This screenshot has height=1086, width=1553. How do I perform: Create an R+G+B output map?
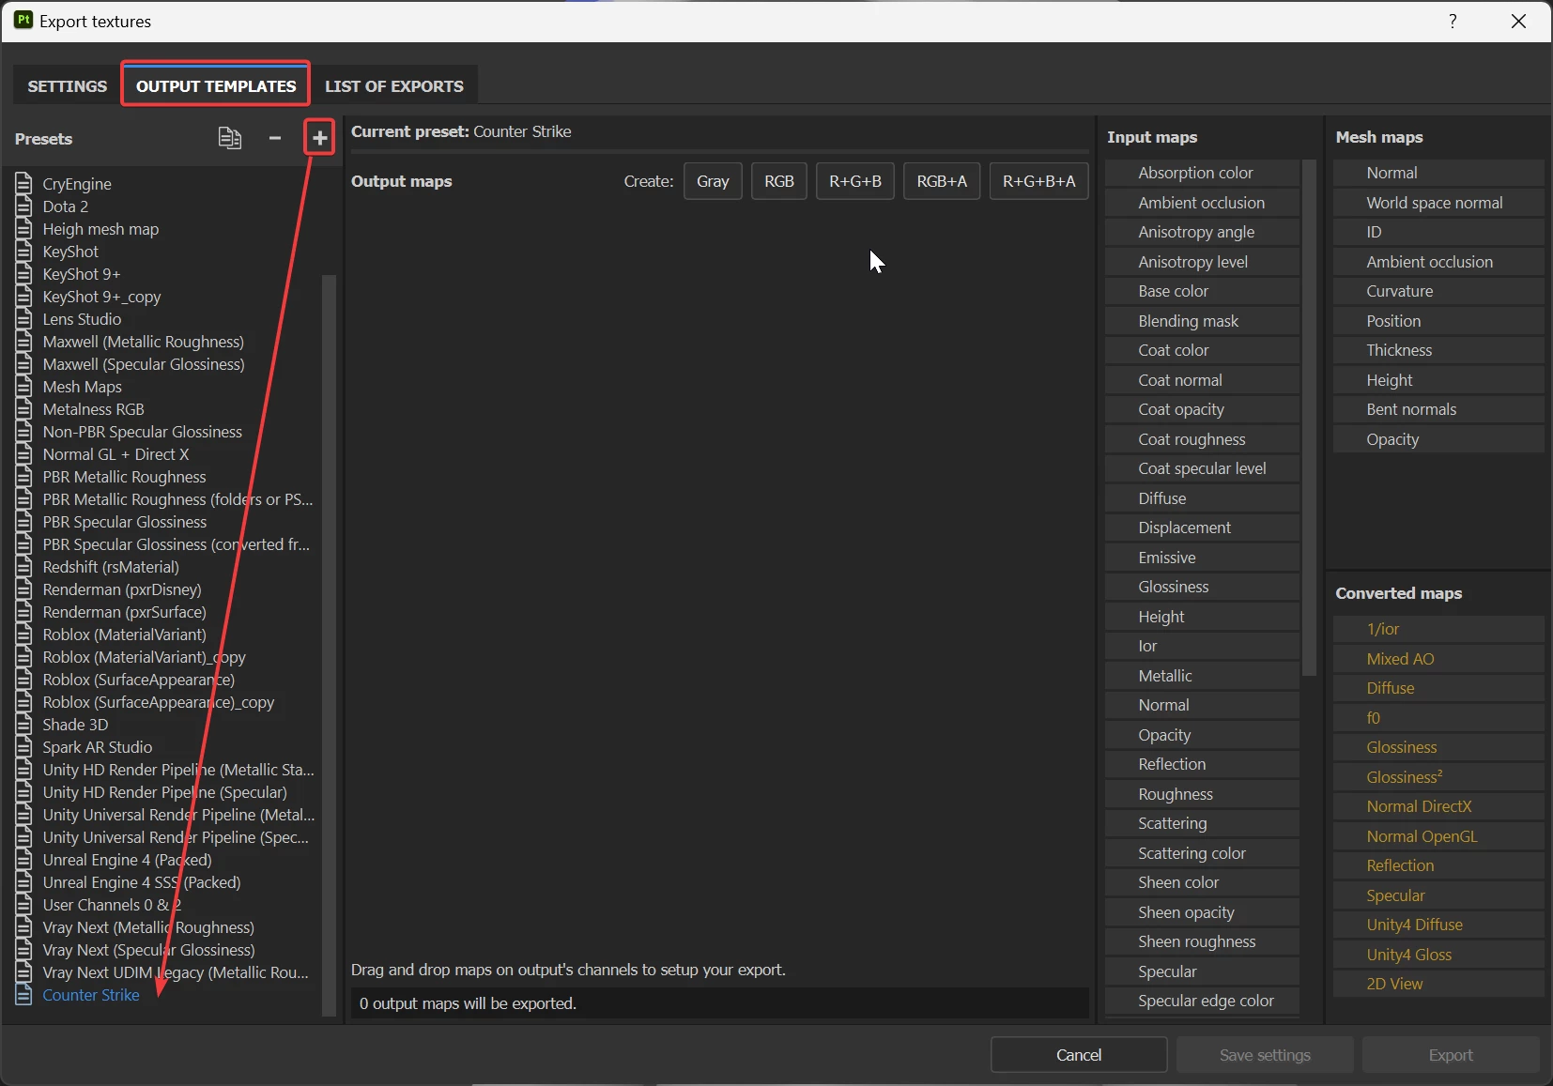pos(855,181)
